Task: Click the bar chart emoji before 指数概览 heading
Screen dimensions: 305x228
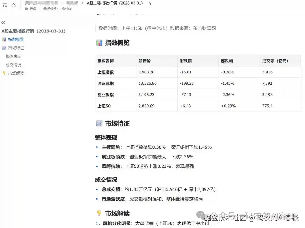Action: [99, 43]
